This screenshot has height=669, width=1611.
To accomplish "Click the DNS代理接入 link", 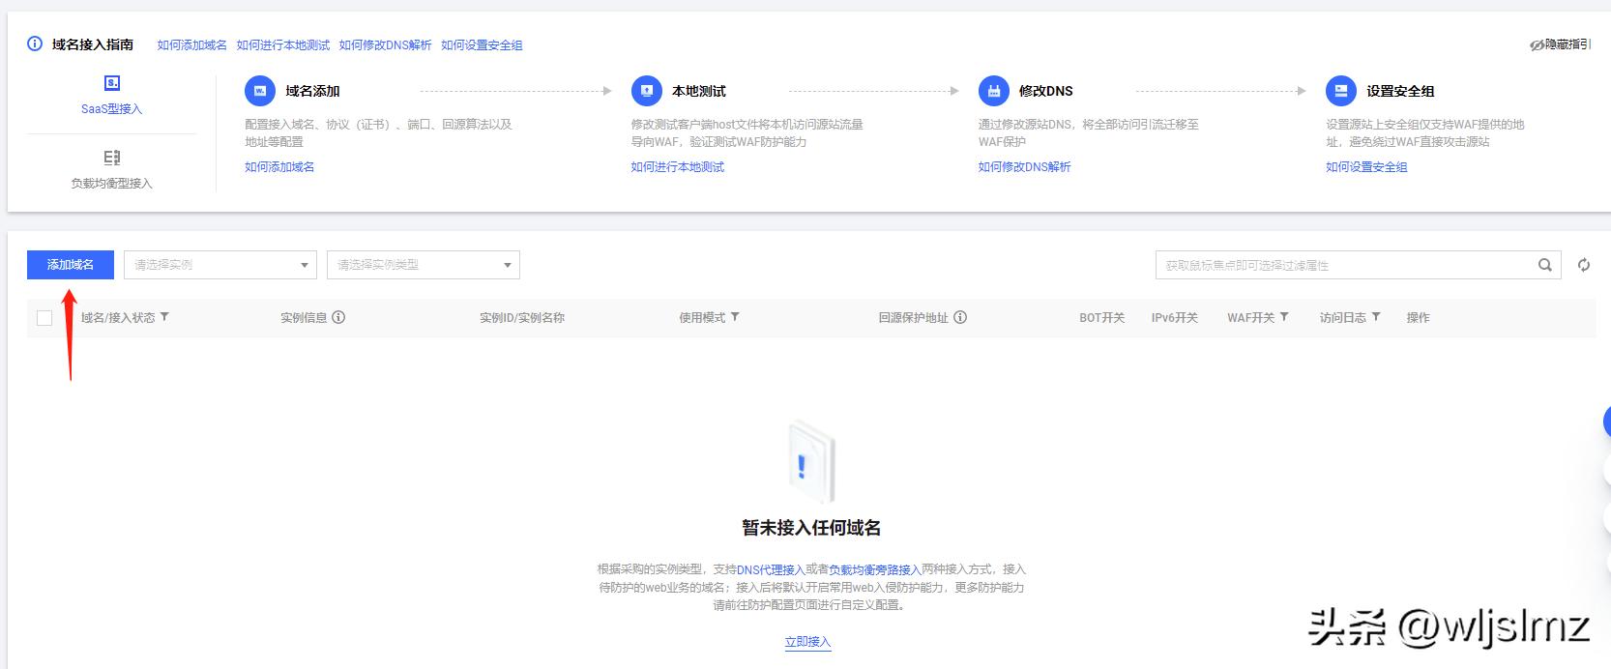I will (770, 569).
